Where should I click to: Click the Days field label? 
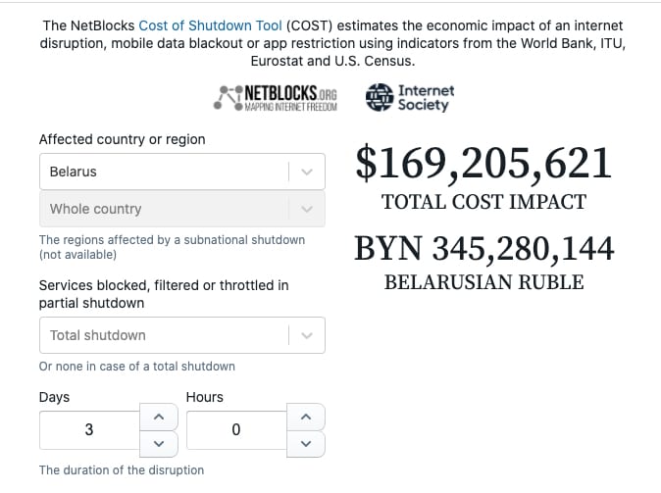[x=54, y=397]
